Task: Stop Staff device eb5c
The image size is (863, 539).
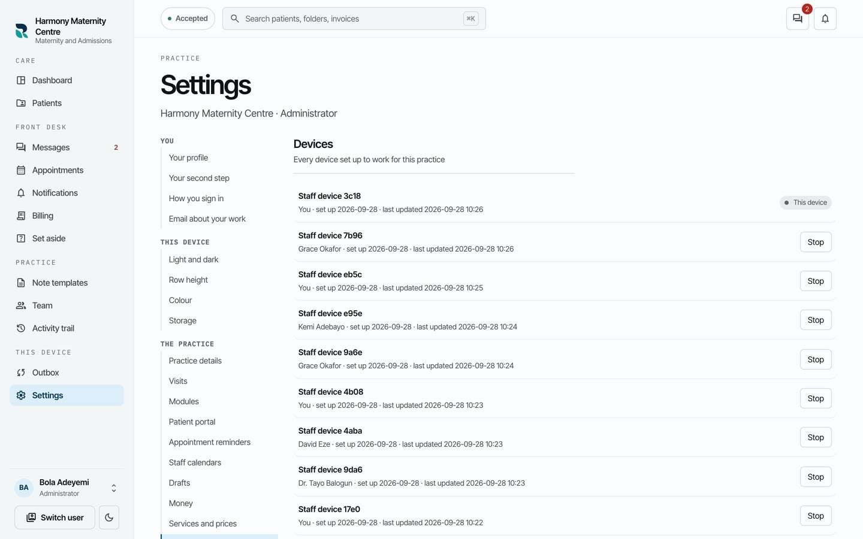Action: click(816, 281)
